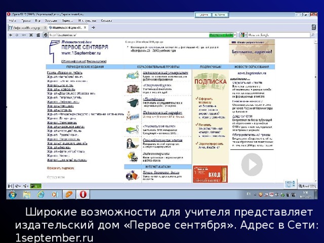Follow the www.1September.ru link
The image size is (324, 243).
click(x=81, y=53)
